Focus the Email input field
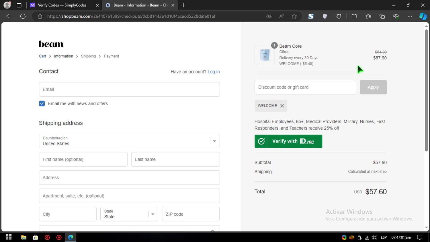The height and width of the screenshot is (242, 430). tap(129, 89)
